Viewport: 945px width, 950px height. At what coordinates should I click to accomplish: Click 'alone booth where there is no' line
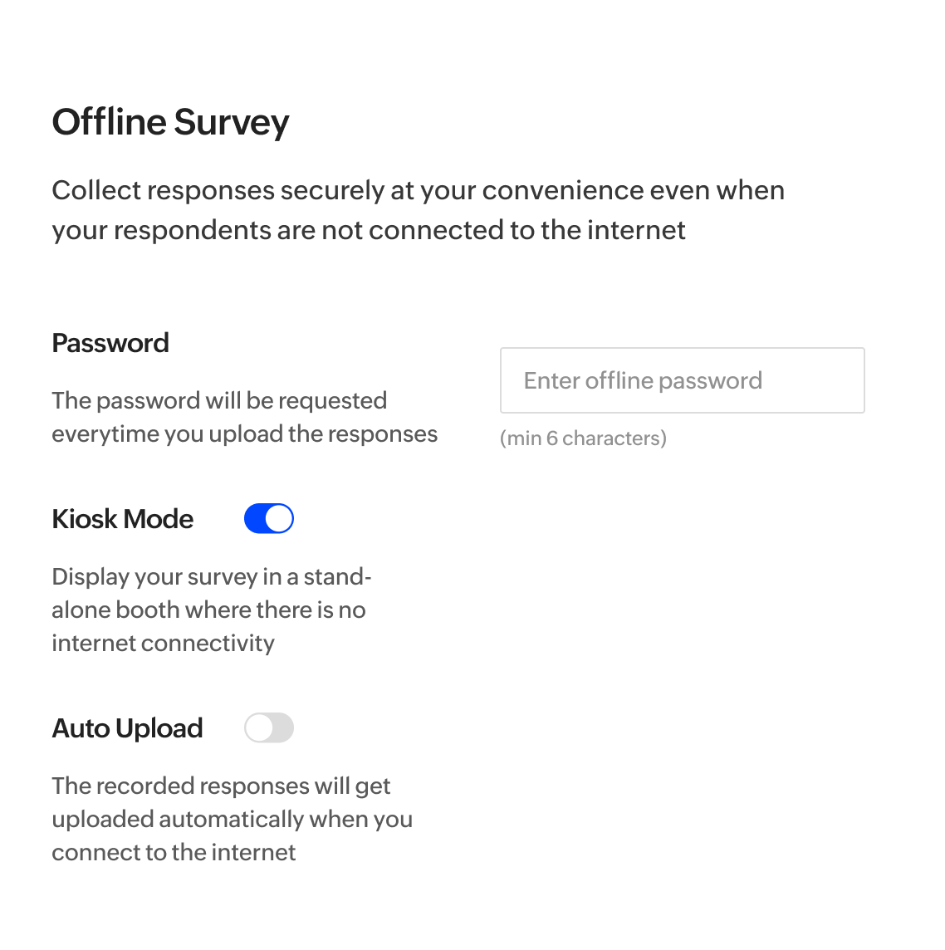pos(208,610)
